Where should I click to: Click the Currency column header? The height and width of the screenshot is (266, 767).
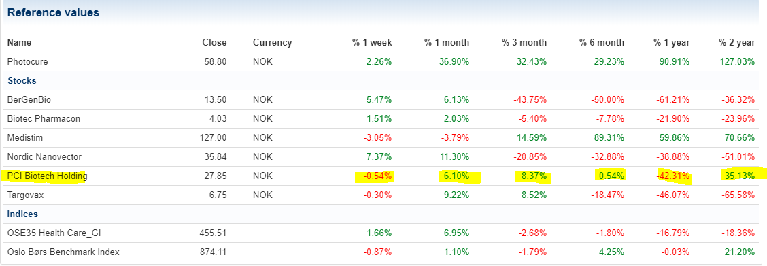tap(272, 43)
